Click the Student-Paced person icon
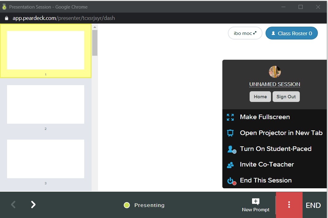Screen dimensions: 328x218 (x=231, y=149)
